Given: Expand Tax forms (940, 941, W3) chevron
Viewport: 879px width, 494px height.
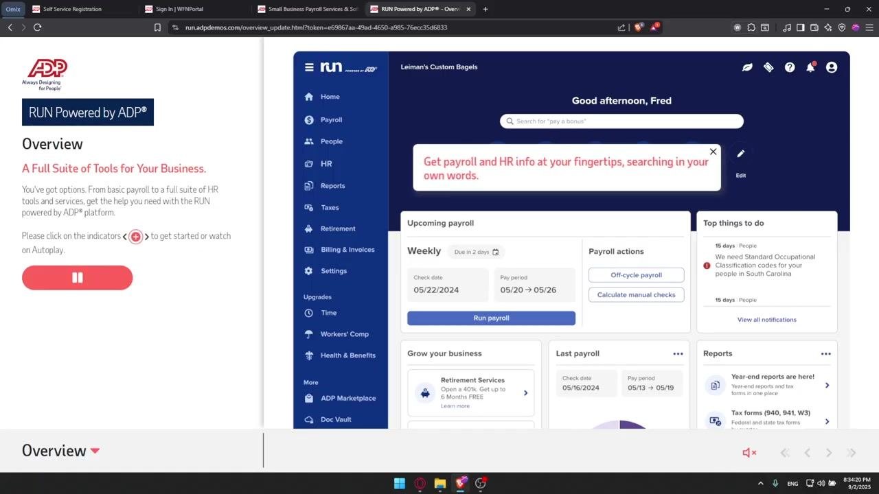Looking at the screenshot, I should 827,421.
